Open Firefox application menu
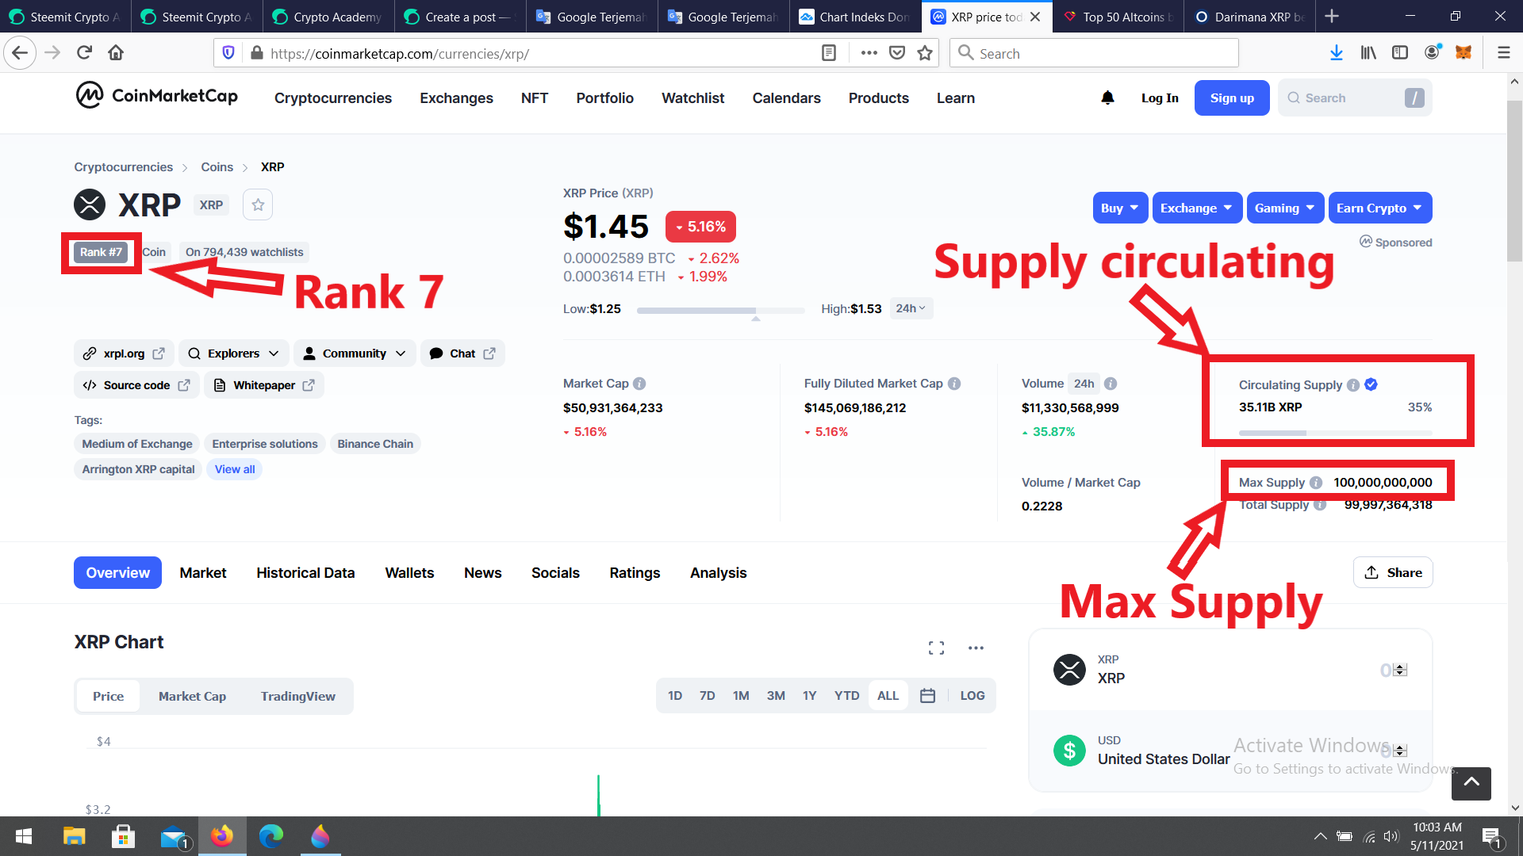Image resolution: width=1523 pixels, height=856 pixels. click(x=1504, y=53)
